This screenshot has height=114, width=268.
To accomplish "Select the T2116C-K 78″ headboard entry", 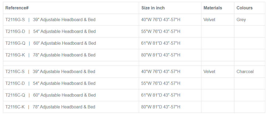I will click(50, 107).
